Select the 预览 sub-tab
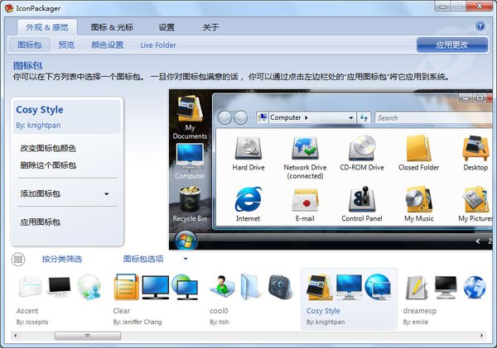This screenshot has width=497, height=348. tap(66, 45)
